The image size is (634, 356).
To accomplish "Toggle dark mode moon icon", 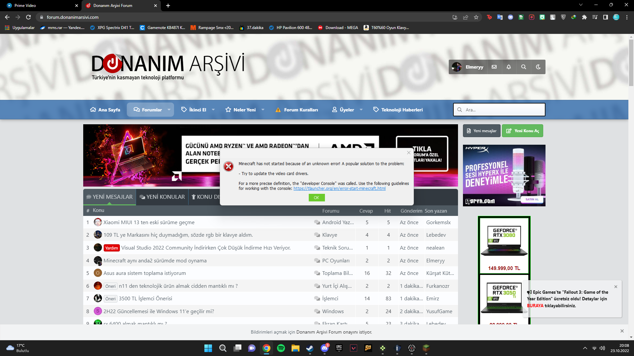I will point(538,67).
